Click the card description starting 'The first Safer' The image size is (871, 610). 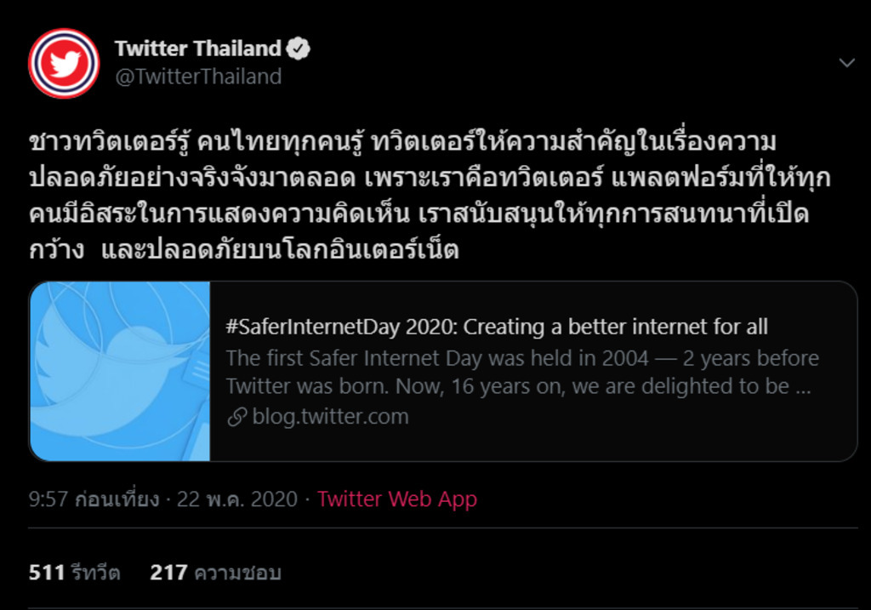(x=522, y=358)
